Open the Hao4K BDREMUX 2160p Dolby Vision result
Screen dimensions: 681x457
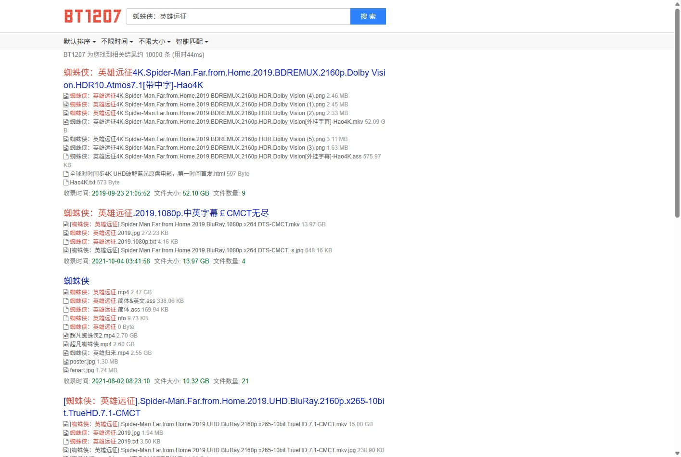point(224,79)
